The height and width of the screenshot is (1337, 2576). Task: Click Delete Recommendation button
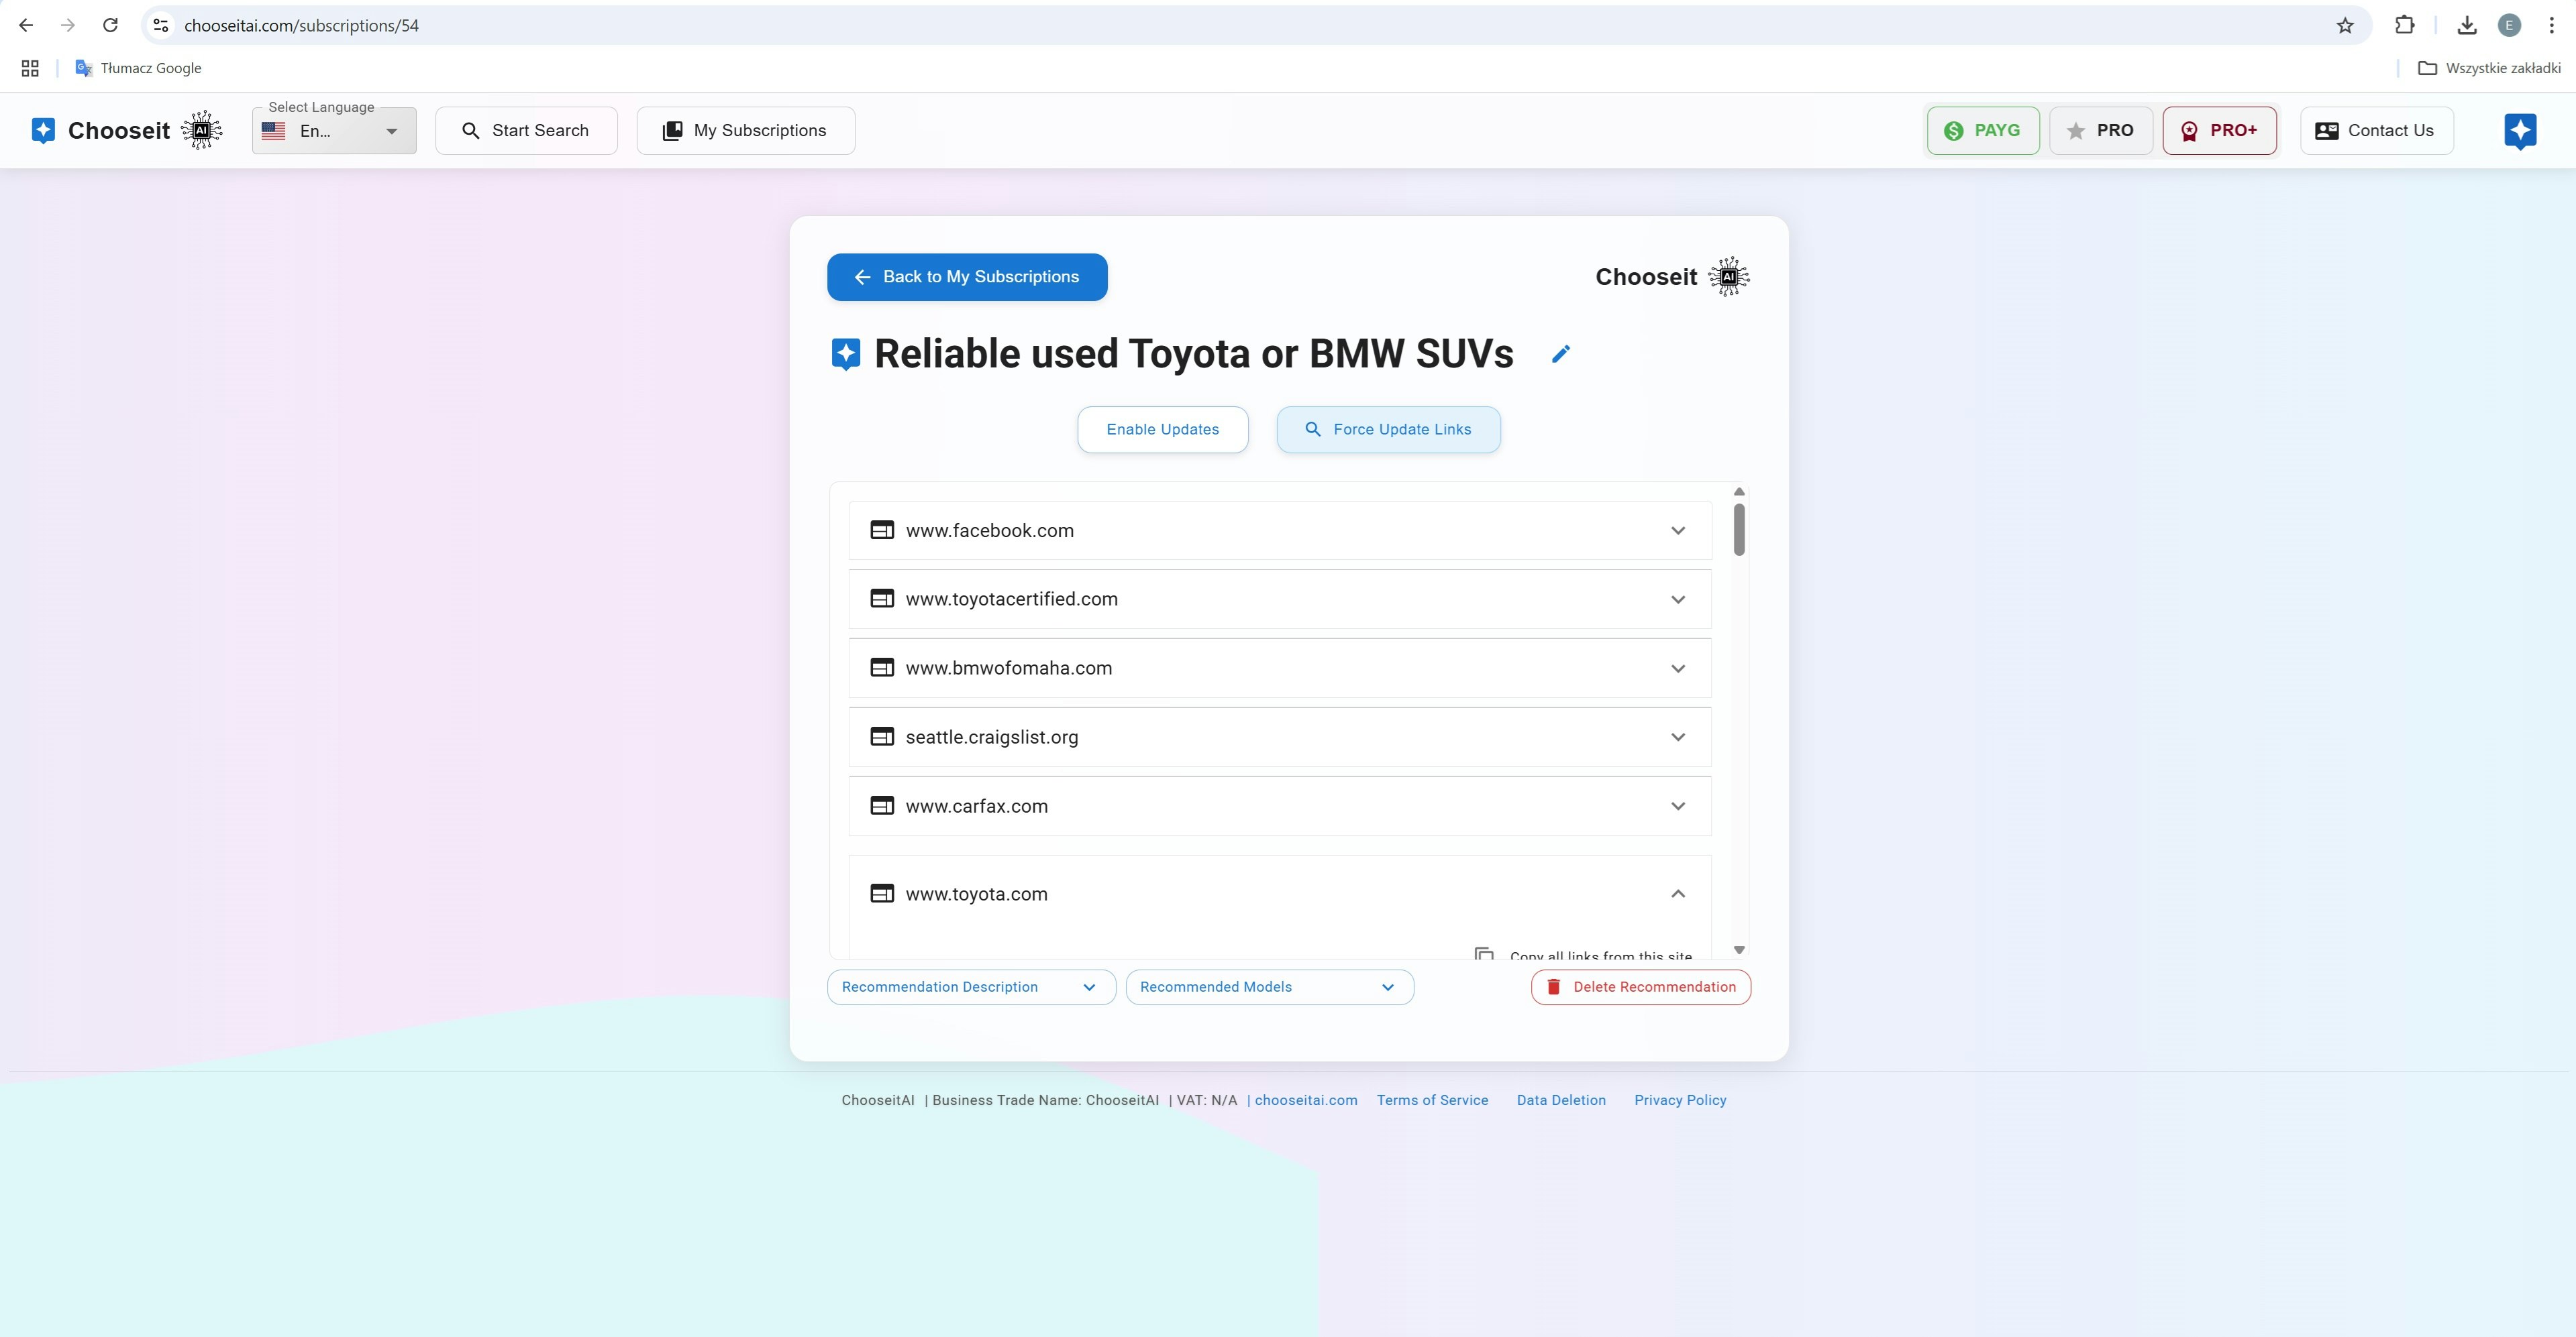click(1640, 987)
